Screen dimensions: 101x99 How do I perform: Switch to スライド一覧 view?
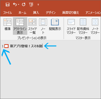coord(33,26)
